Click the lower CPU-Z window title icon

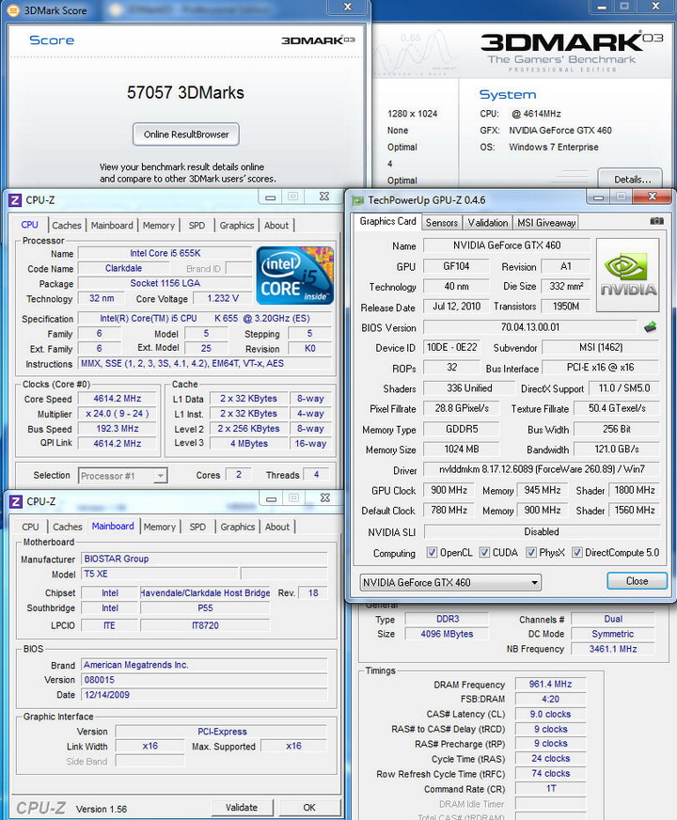tap(16, 501)
